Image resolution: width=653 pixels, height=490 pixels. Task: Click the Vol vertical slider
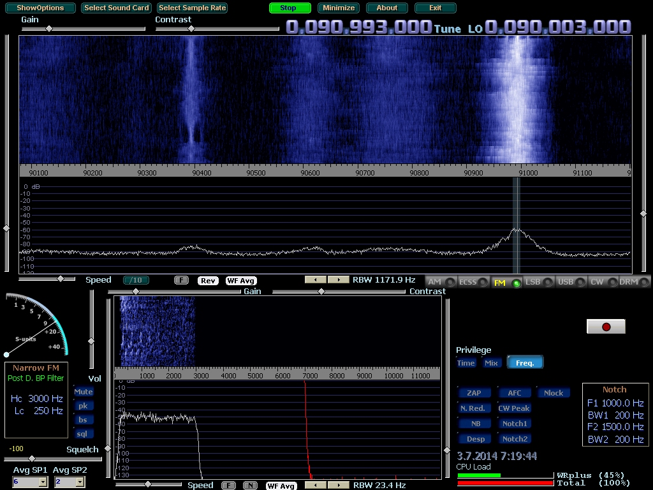click(91, 329)
